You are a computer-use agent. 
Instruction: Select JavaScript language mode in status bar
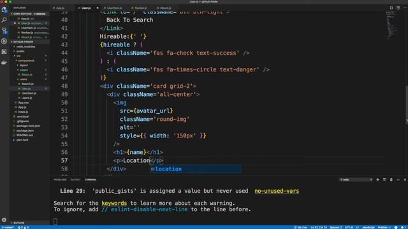(368, 228)
